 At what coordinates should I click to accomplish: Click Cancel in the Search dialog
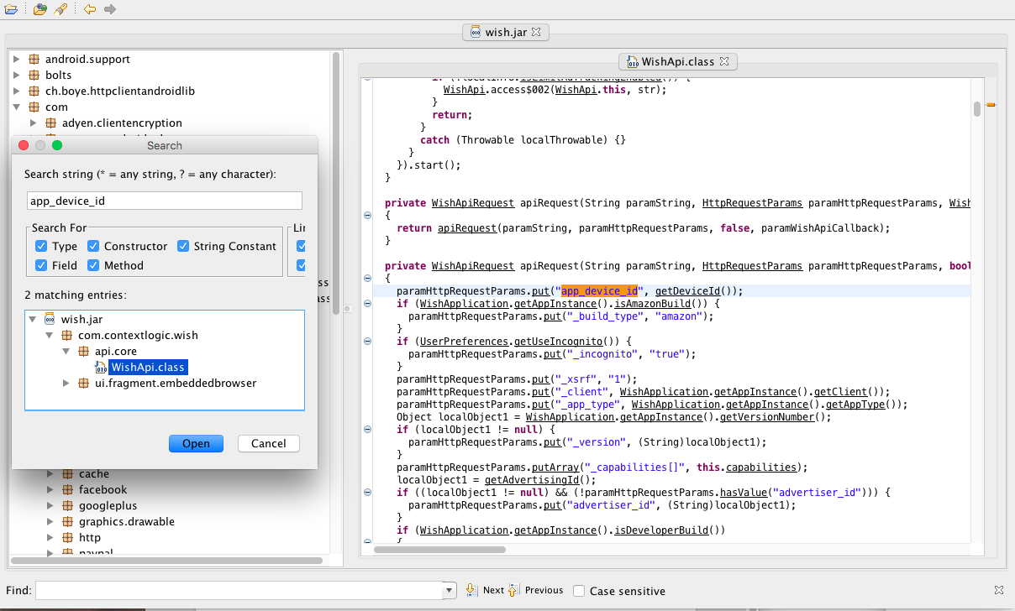tap(269, 444)
